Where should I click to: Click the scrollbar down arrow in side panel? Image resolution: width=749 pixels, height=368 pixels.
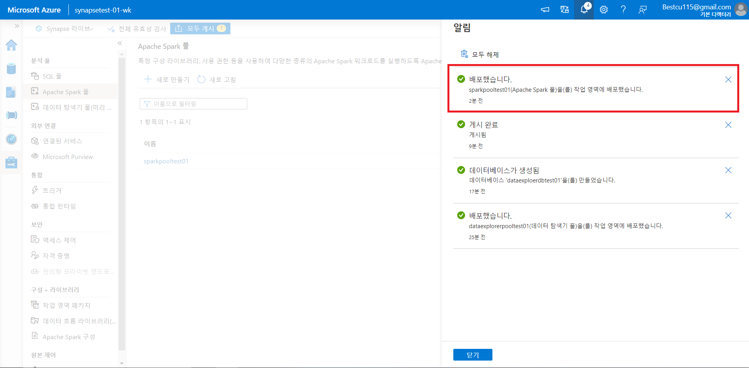point(122,363)
